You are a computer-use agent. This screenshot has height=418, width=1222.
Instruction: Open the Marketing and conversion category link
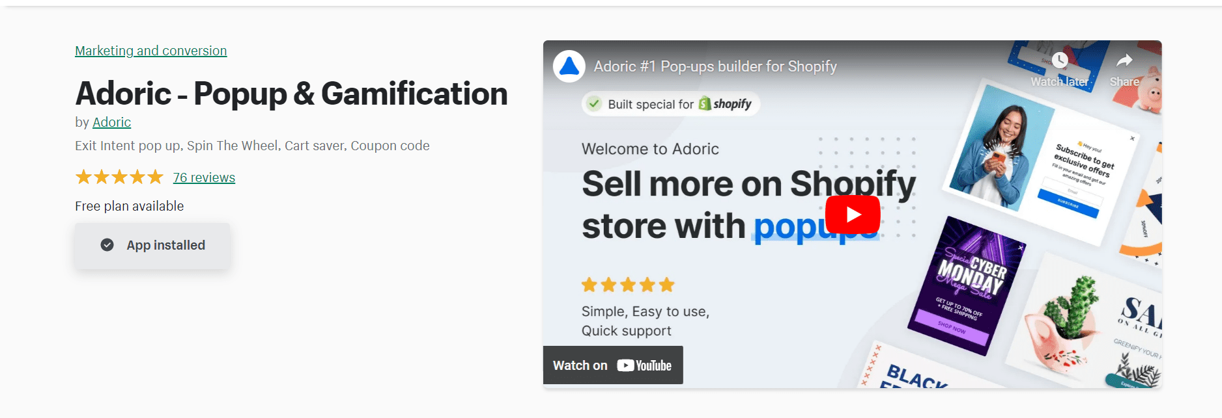click(151, 51)
